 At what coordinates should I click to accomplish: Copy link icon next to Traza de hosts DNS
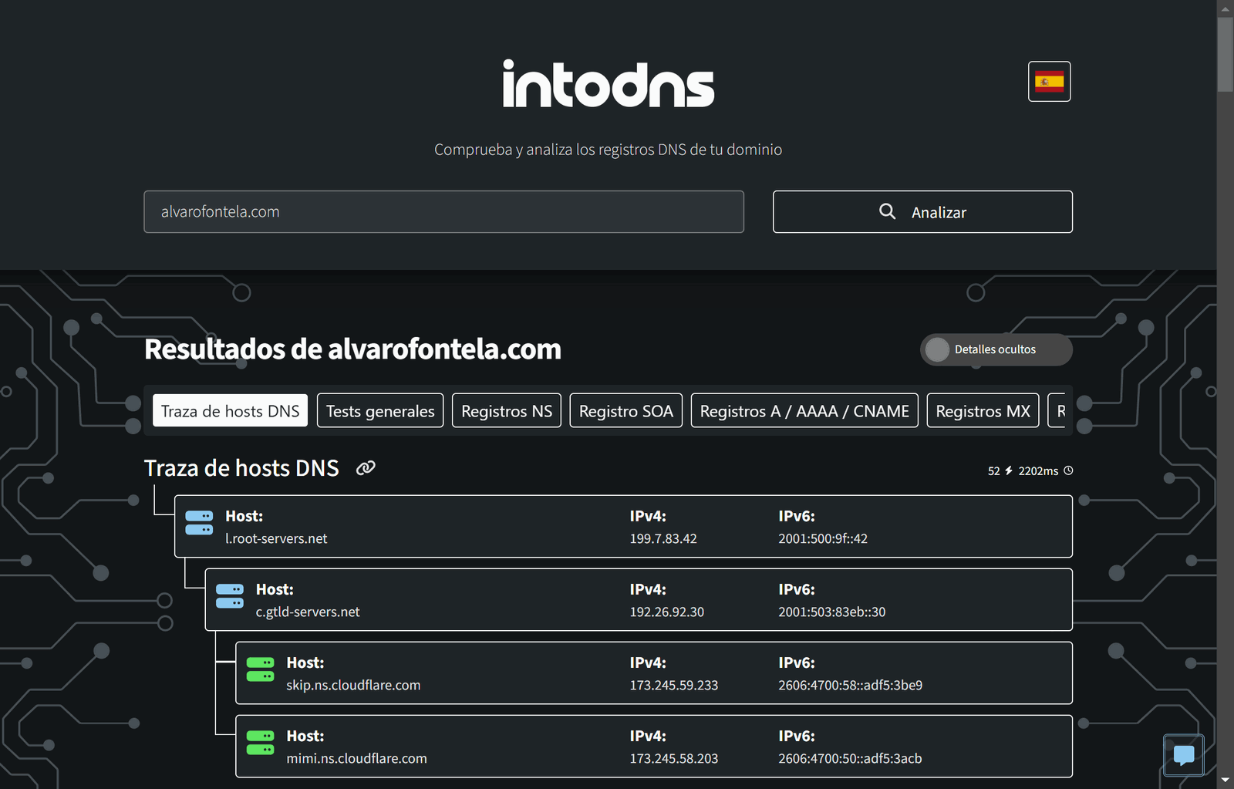coord(366,467)
